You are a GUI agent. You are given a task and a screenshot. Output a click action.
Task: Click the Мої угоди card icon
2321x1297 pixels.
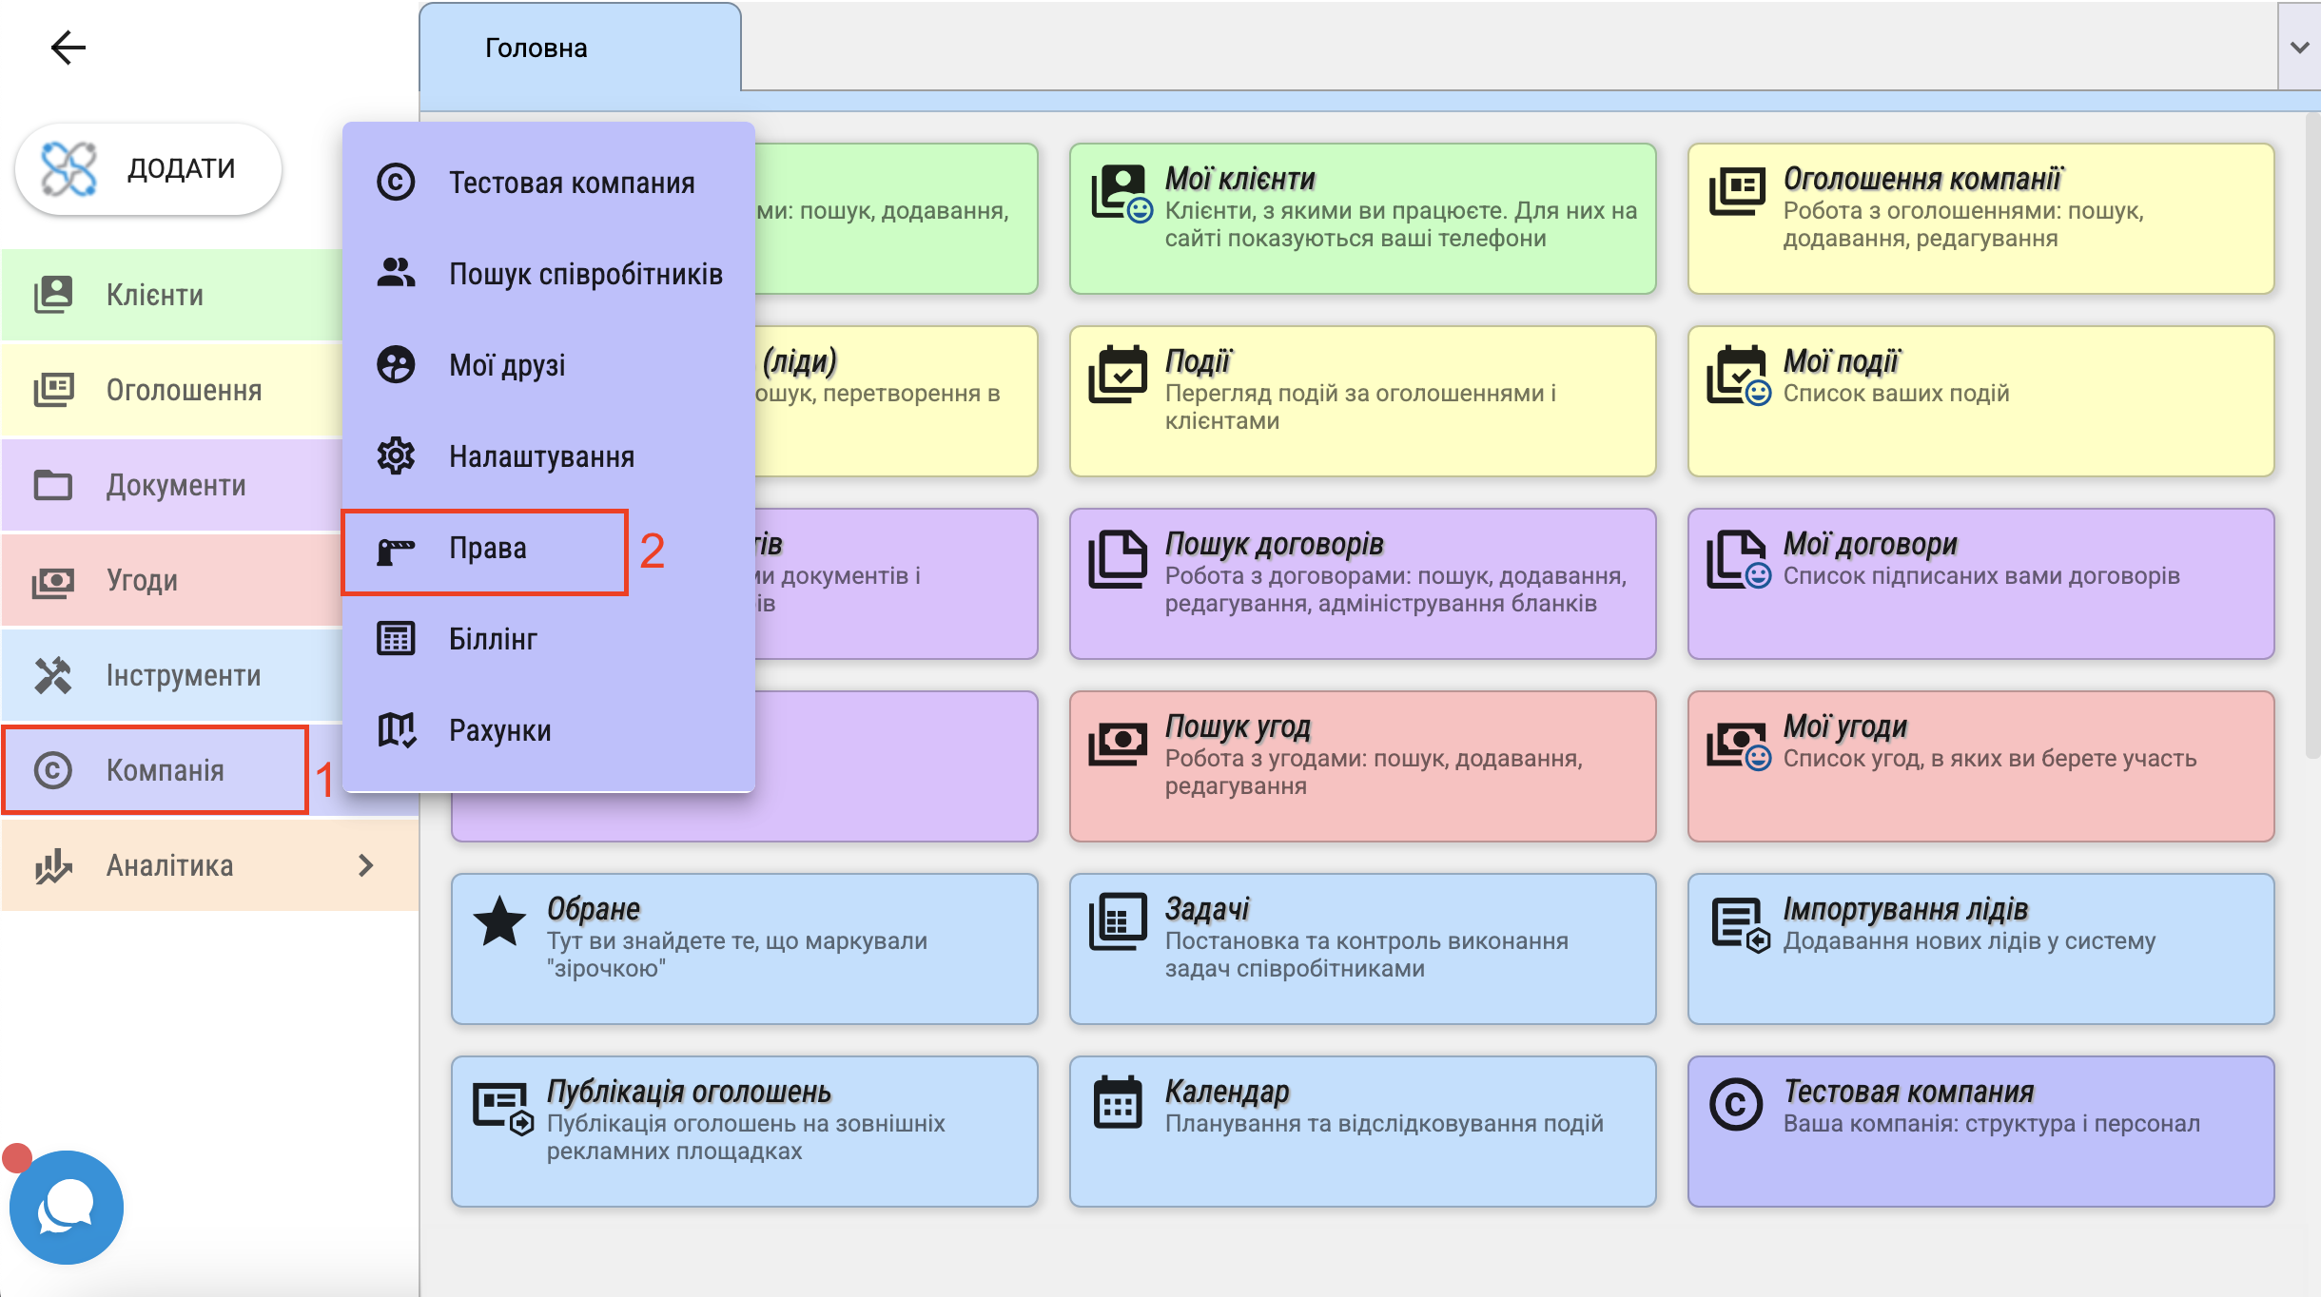[x=1739, y=745]
